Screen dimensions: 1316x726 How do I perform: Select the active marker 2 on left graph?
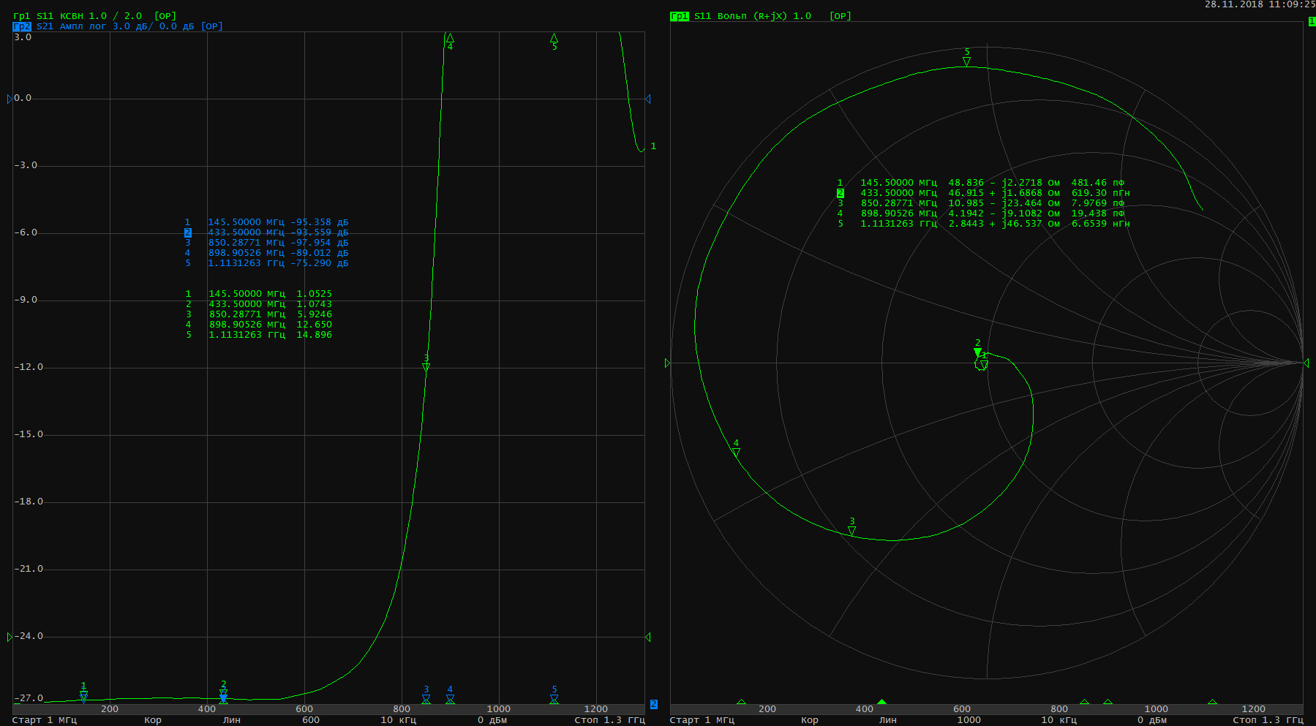pyautogui.click(x=223, y=697)
